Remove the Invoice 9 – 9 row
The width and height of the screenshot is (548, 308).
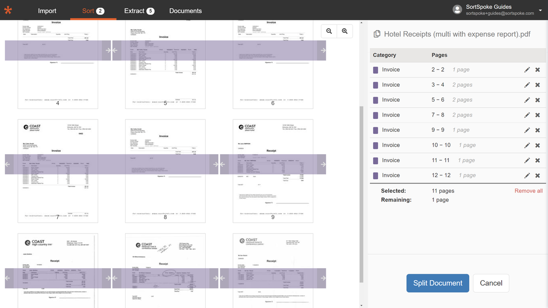point(538,130)
